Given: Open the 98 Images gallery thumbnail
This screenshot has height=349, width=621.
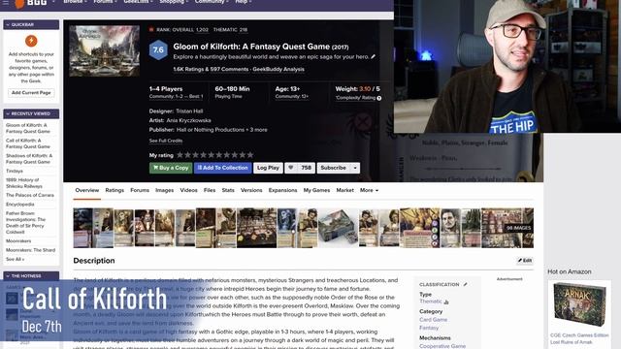Looking at the screenshot, I should [x=507, y=228].
